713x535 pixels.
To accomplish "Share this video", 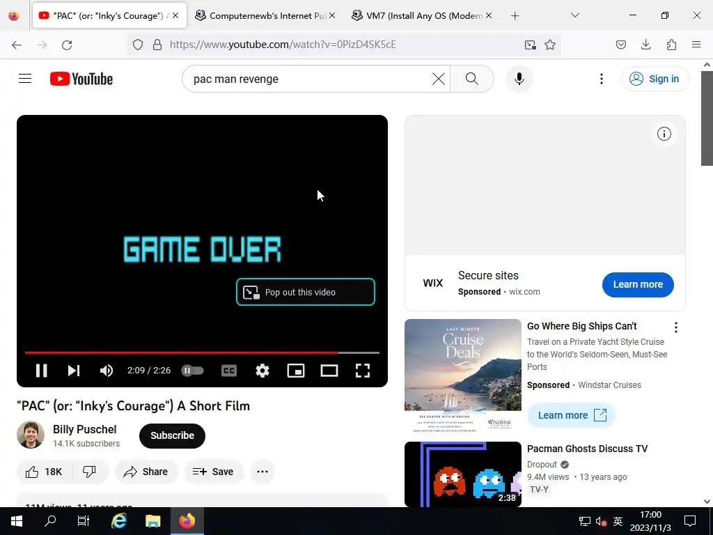I will pyautogui.click(x=146, y=472).
